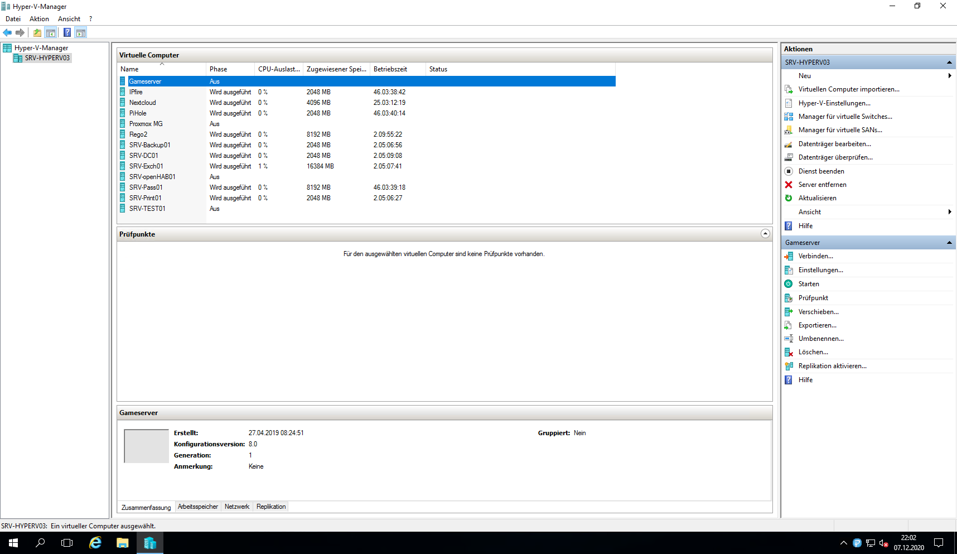Click the Replikation aktivieren icon

pos(789,366)
